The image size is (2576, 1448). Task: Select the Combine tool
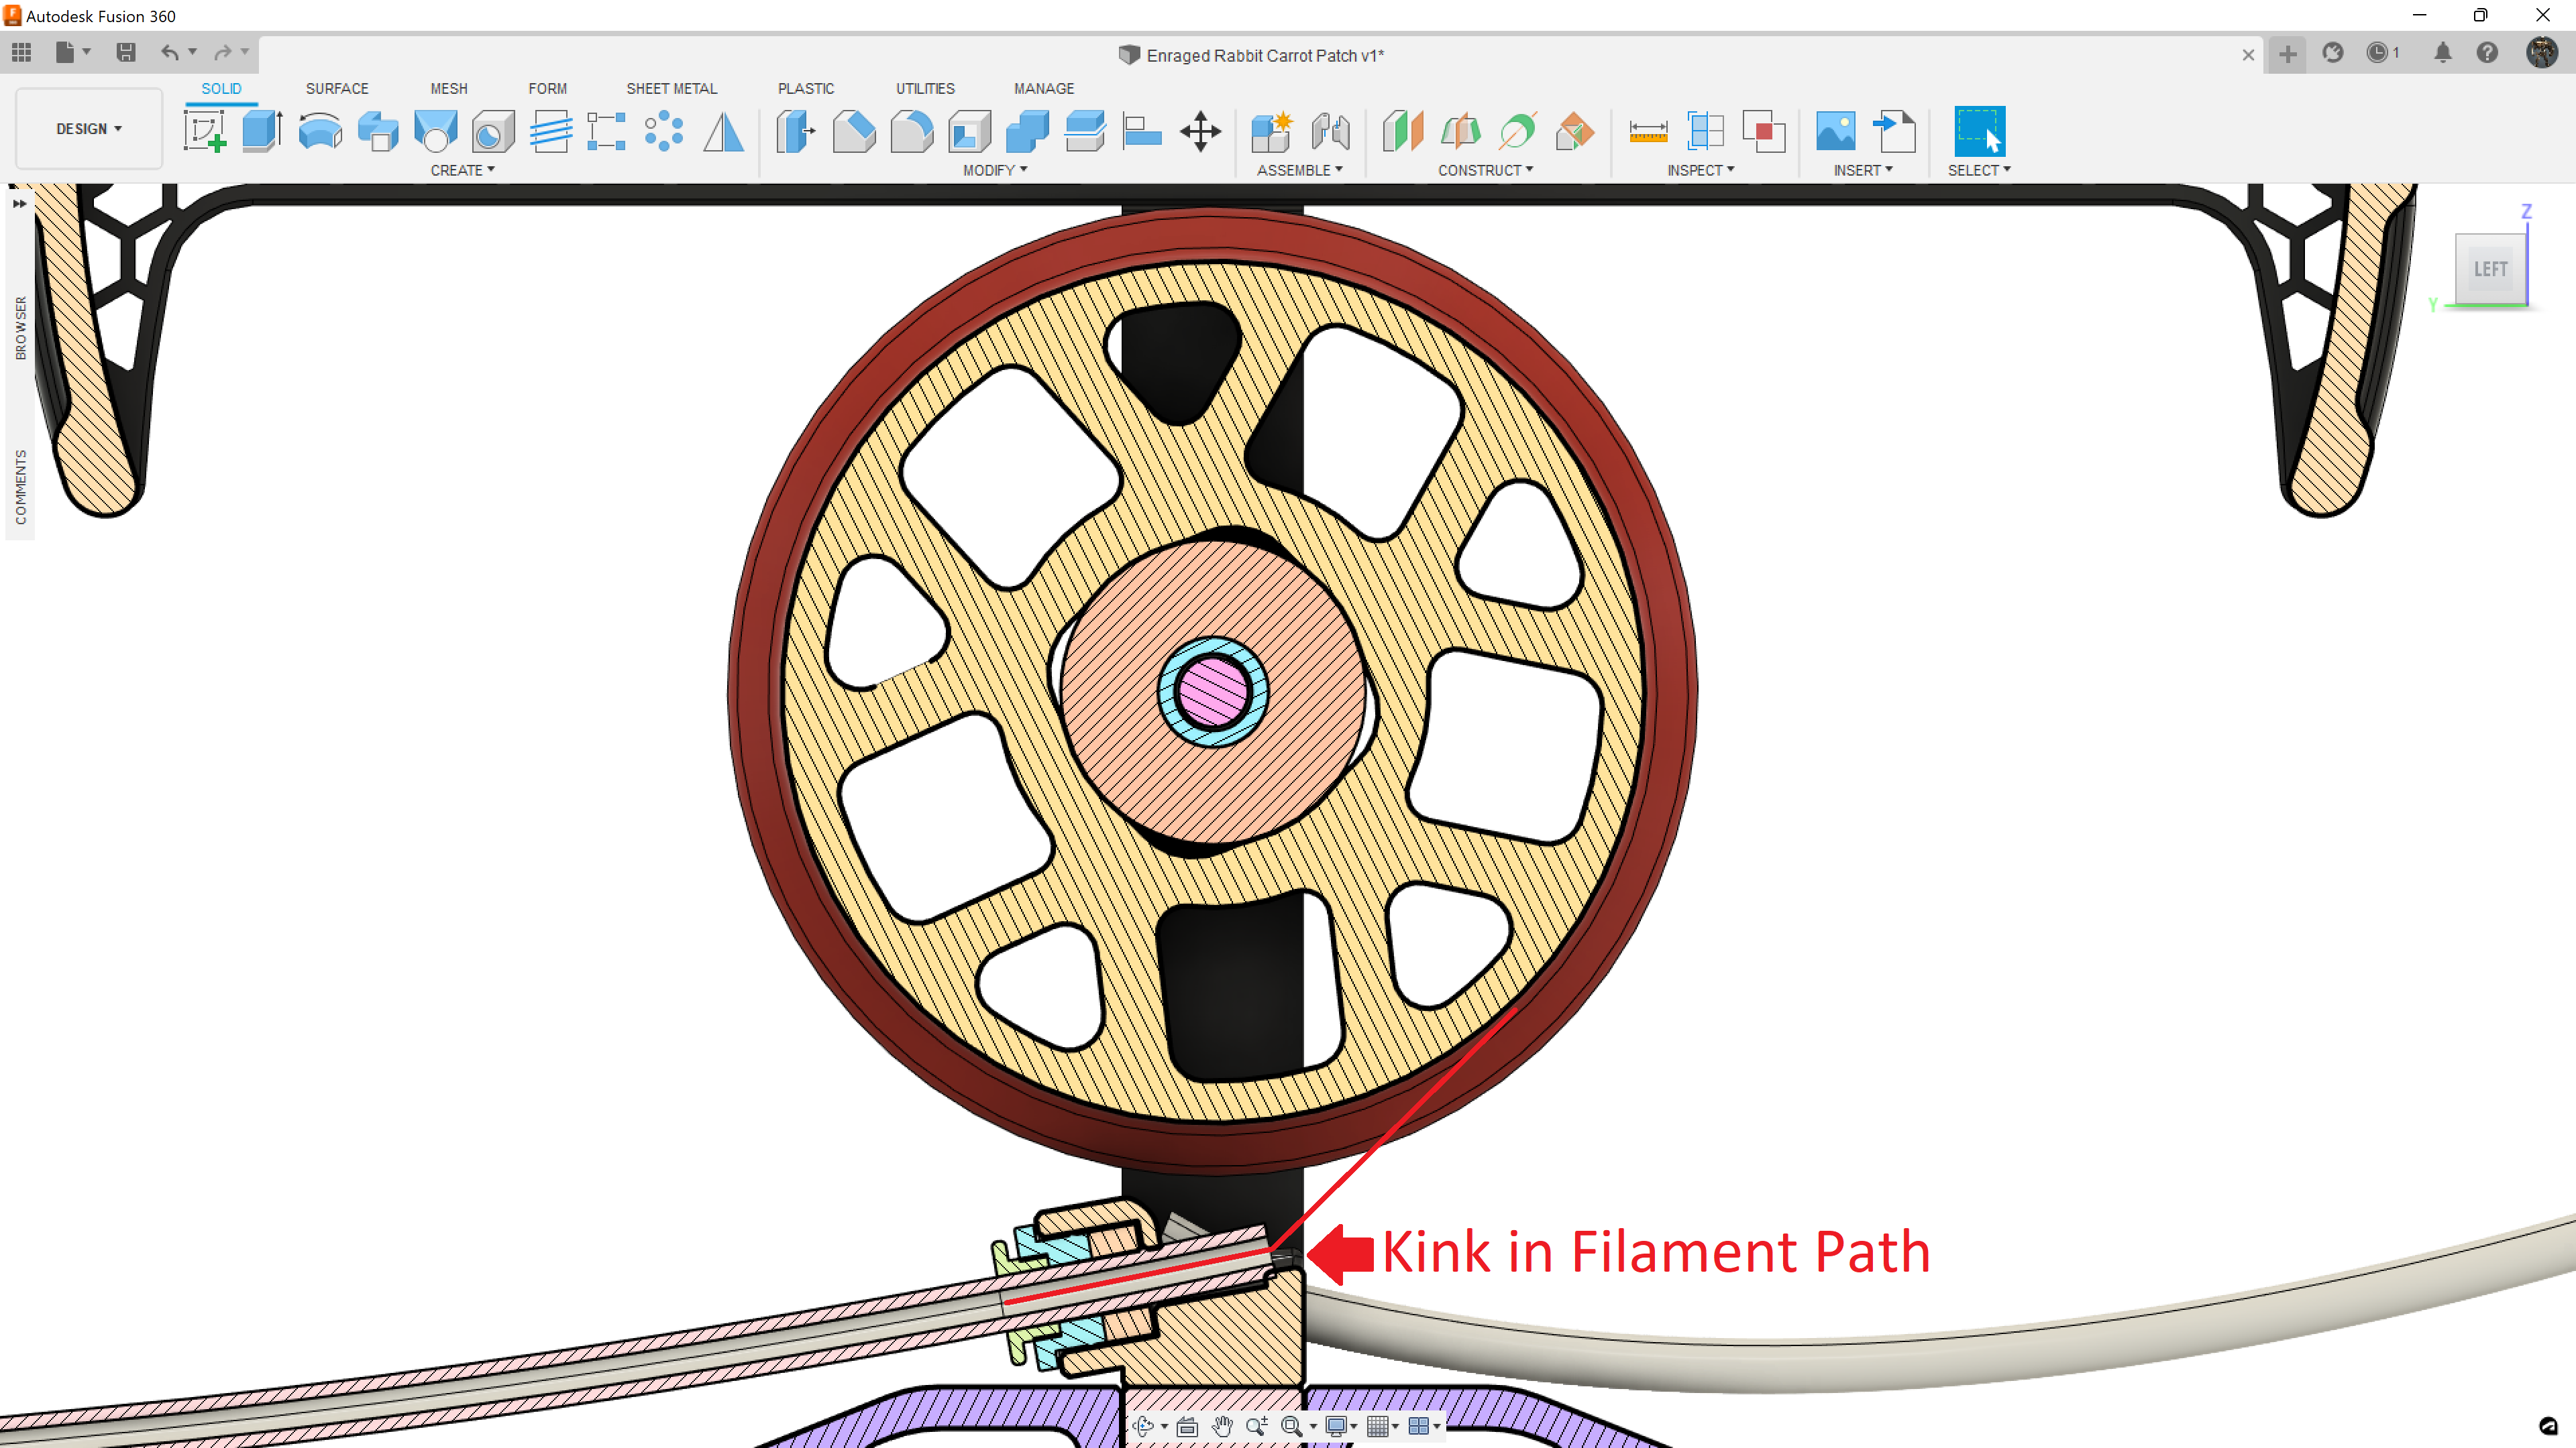tap(1027, 131)
